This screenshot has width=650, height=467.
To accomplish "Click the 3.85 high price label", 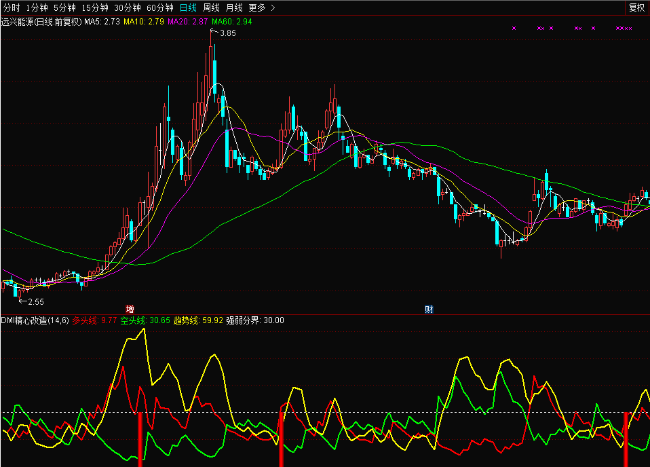I will [x=227, y=33].
